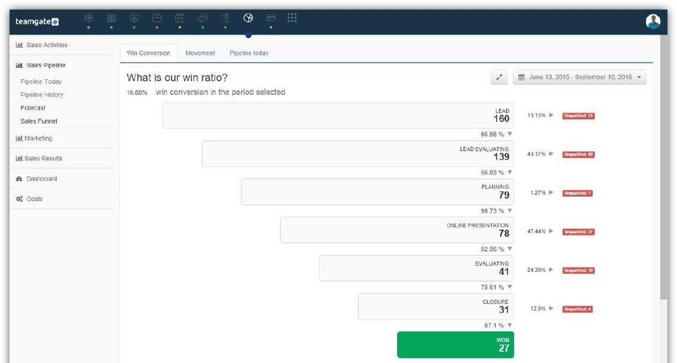Click the Unqualified: 21 red badge
Image resolution: width=677 pixels, height=363 pixels.
click(579, 116)
